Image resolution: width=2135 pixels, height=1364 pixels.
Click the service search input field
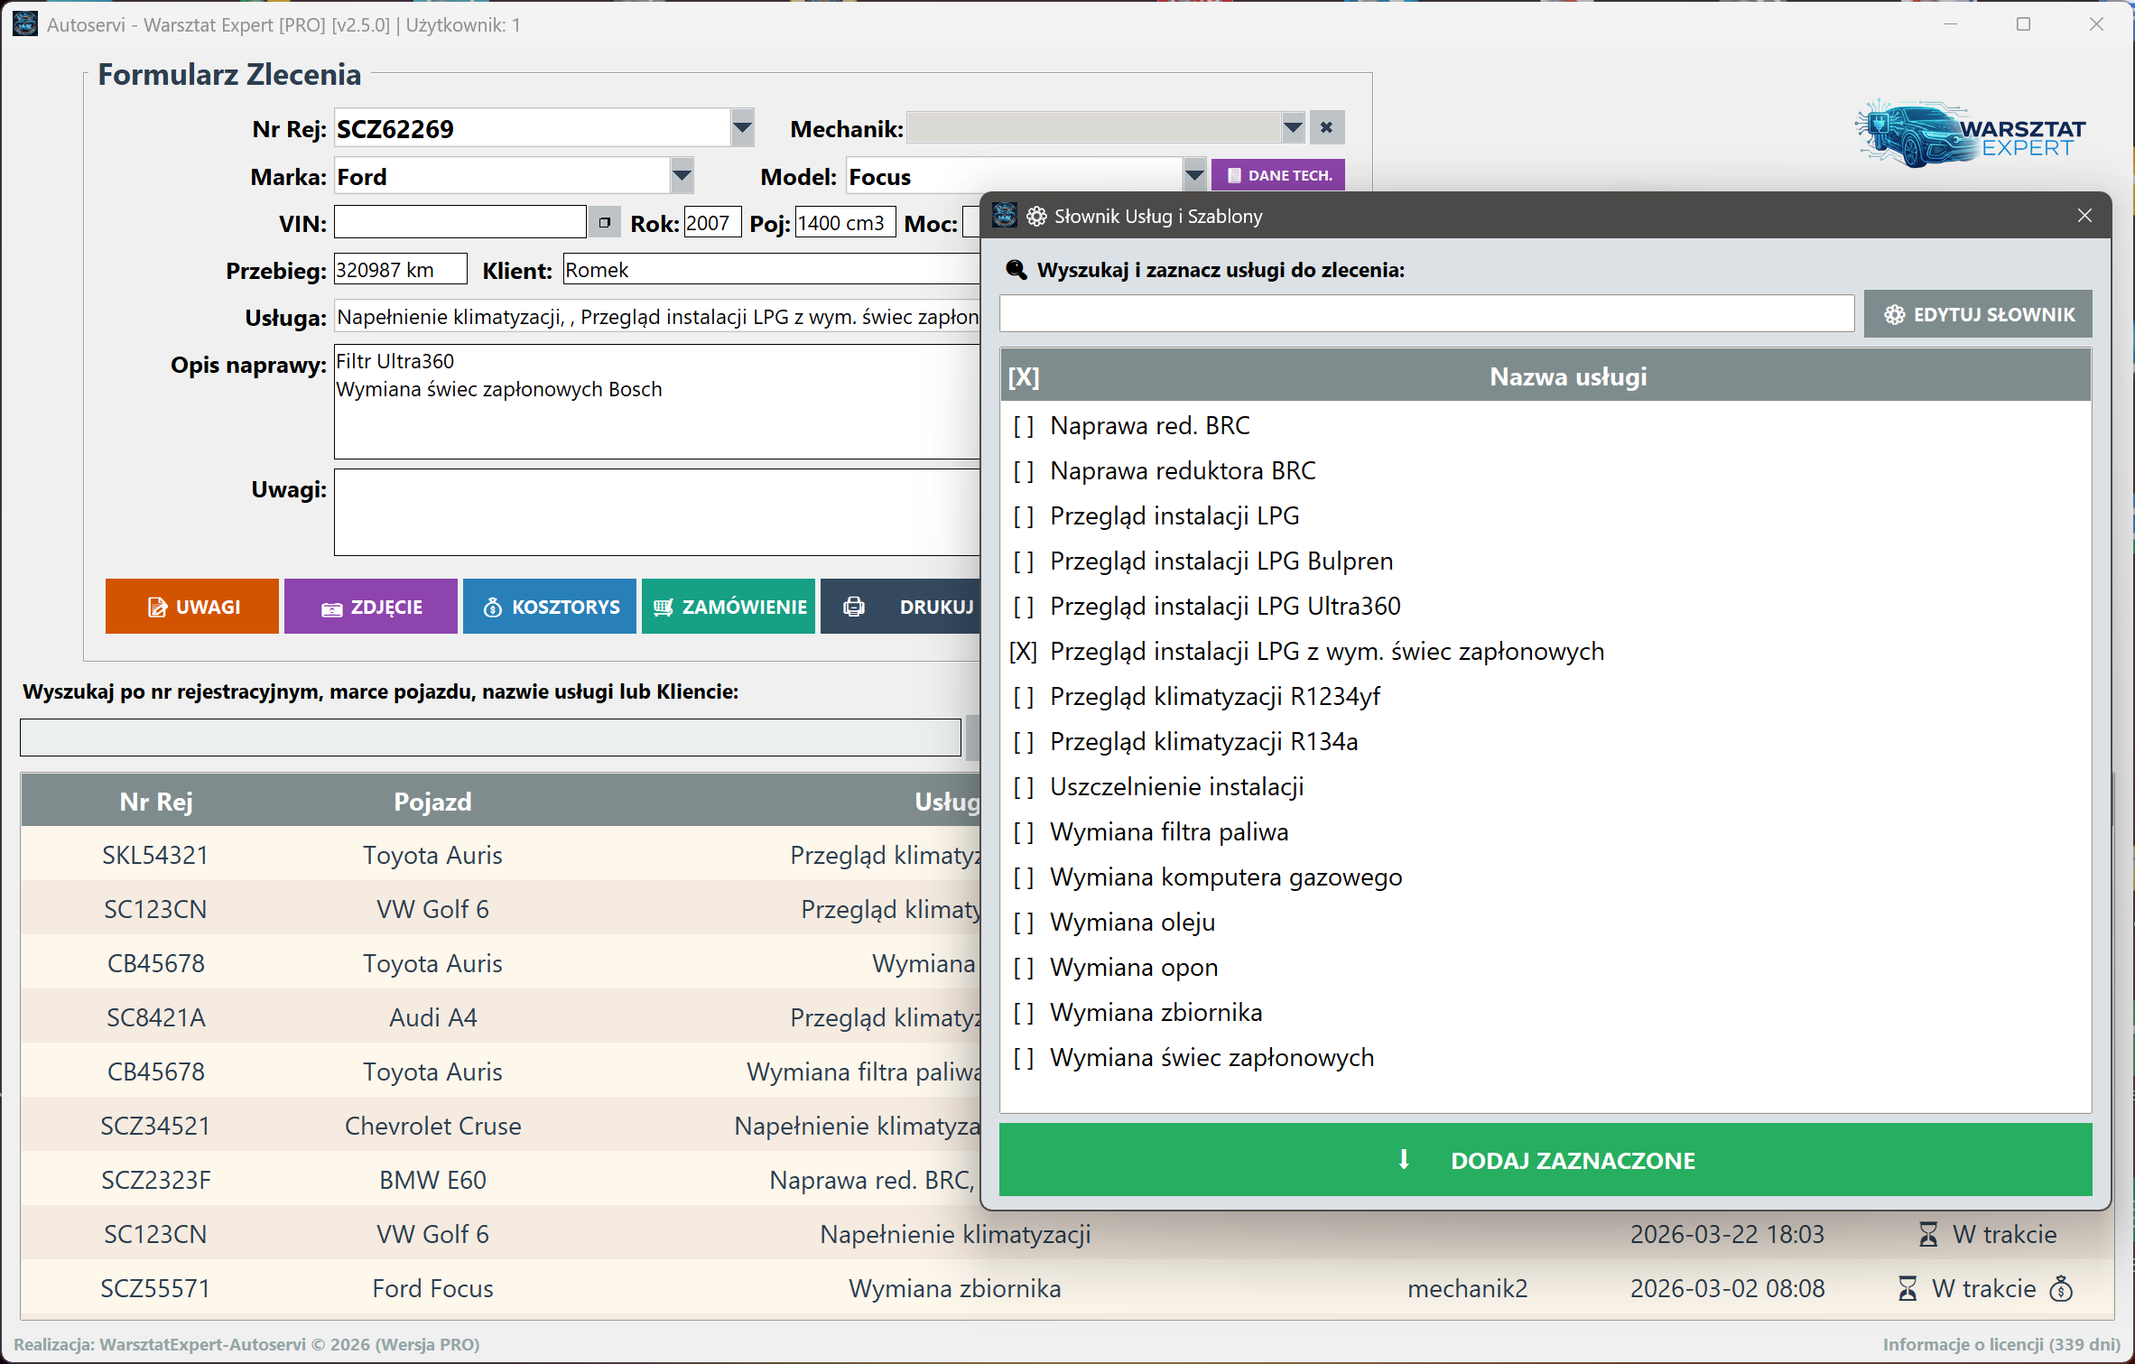pos(1426,314)
